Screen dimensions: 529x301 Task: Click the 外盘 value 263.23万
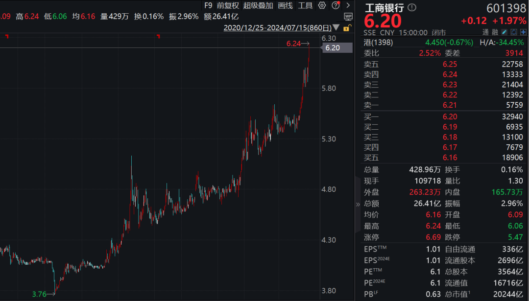click(x=425, y=192)
